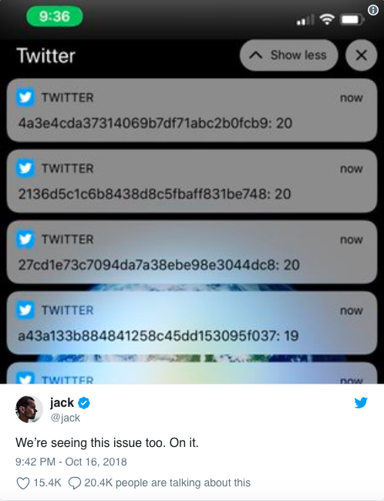Open the @jack handle link
Screen dimensions: 384x501
coord(66,418)
